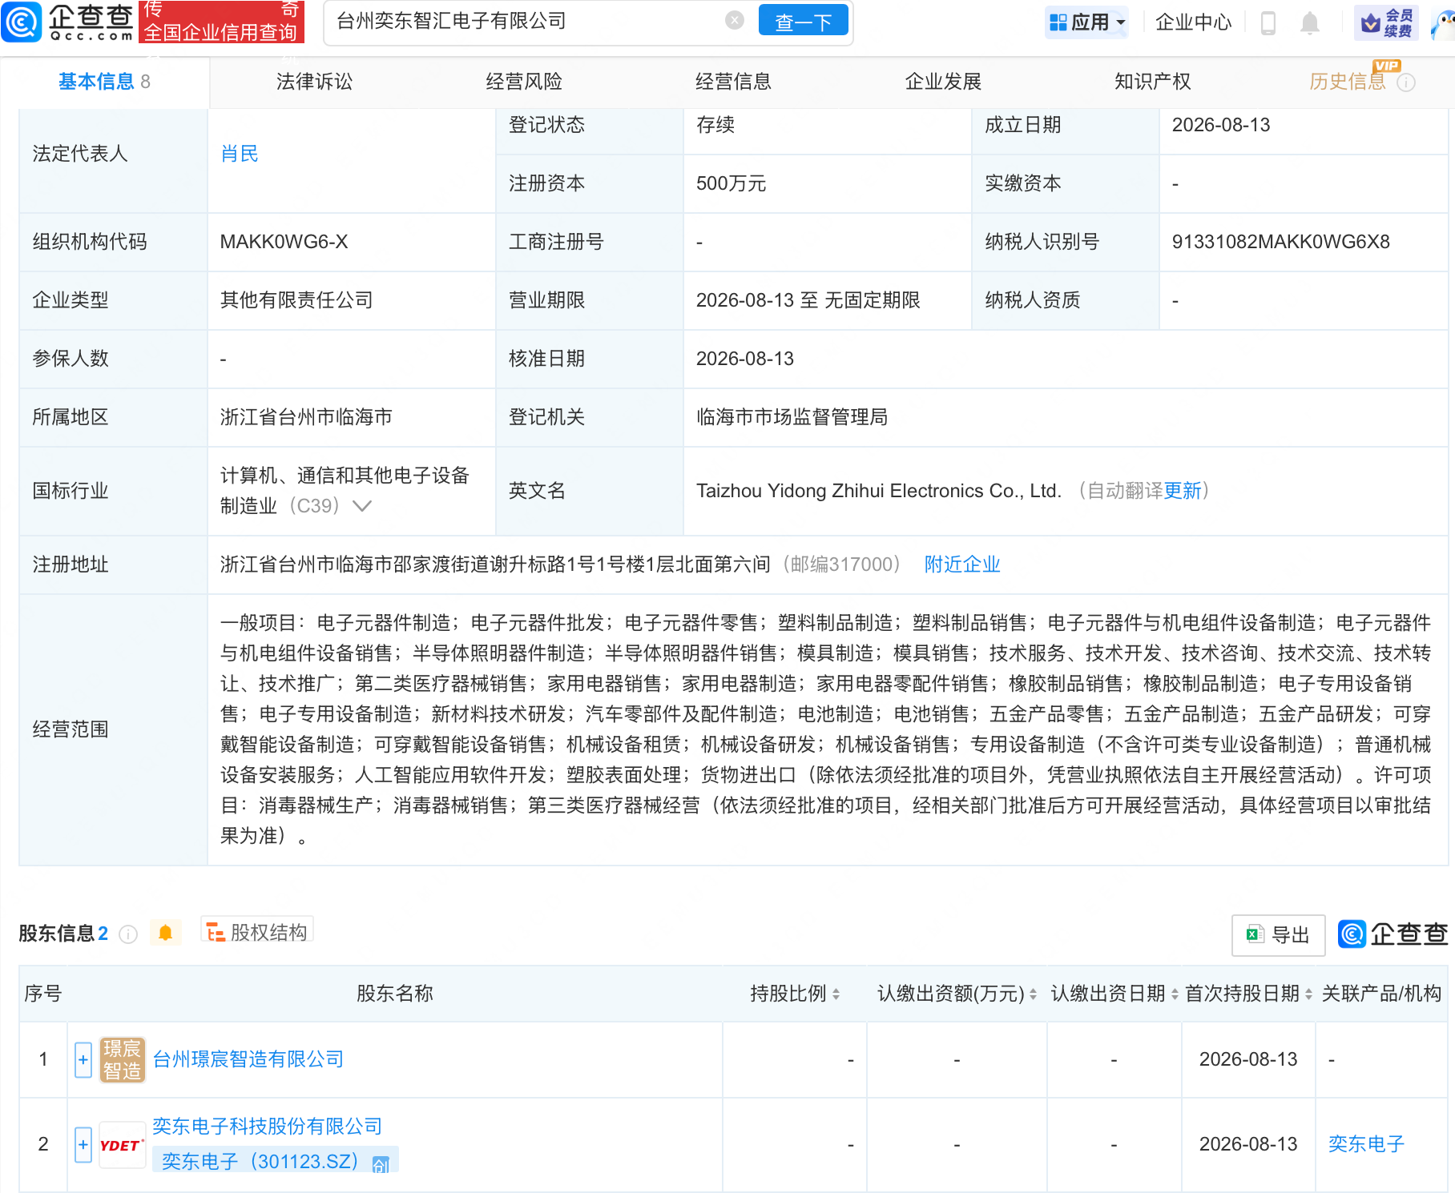Open the 应用 dropdown menu
The width and height of the screenshot is (1455, 1193).
coord(1087,22)
